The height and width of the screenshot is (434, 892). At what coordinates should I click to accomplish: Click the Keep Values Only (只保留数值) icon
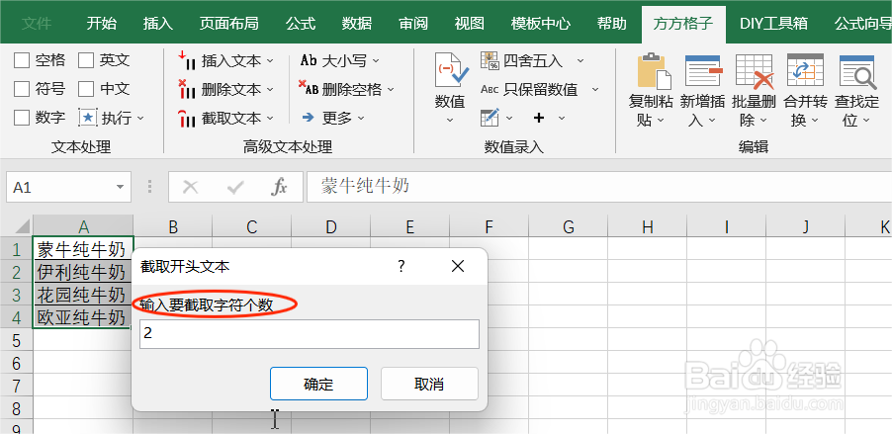(x=490, y=89)
